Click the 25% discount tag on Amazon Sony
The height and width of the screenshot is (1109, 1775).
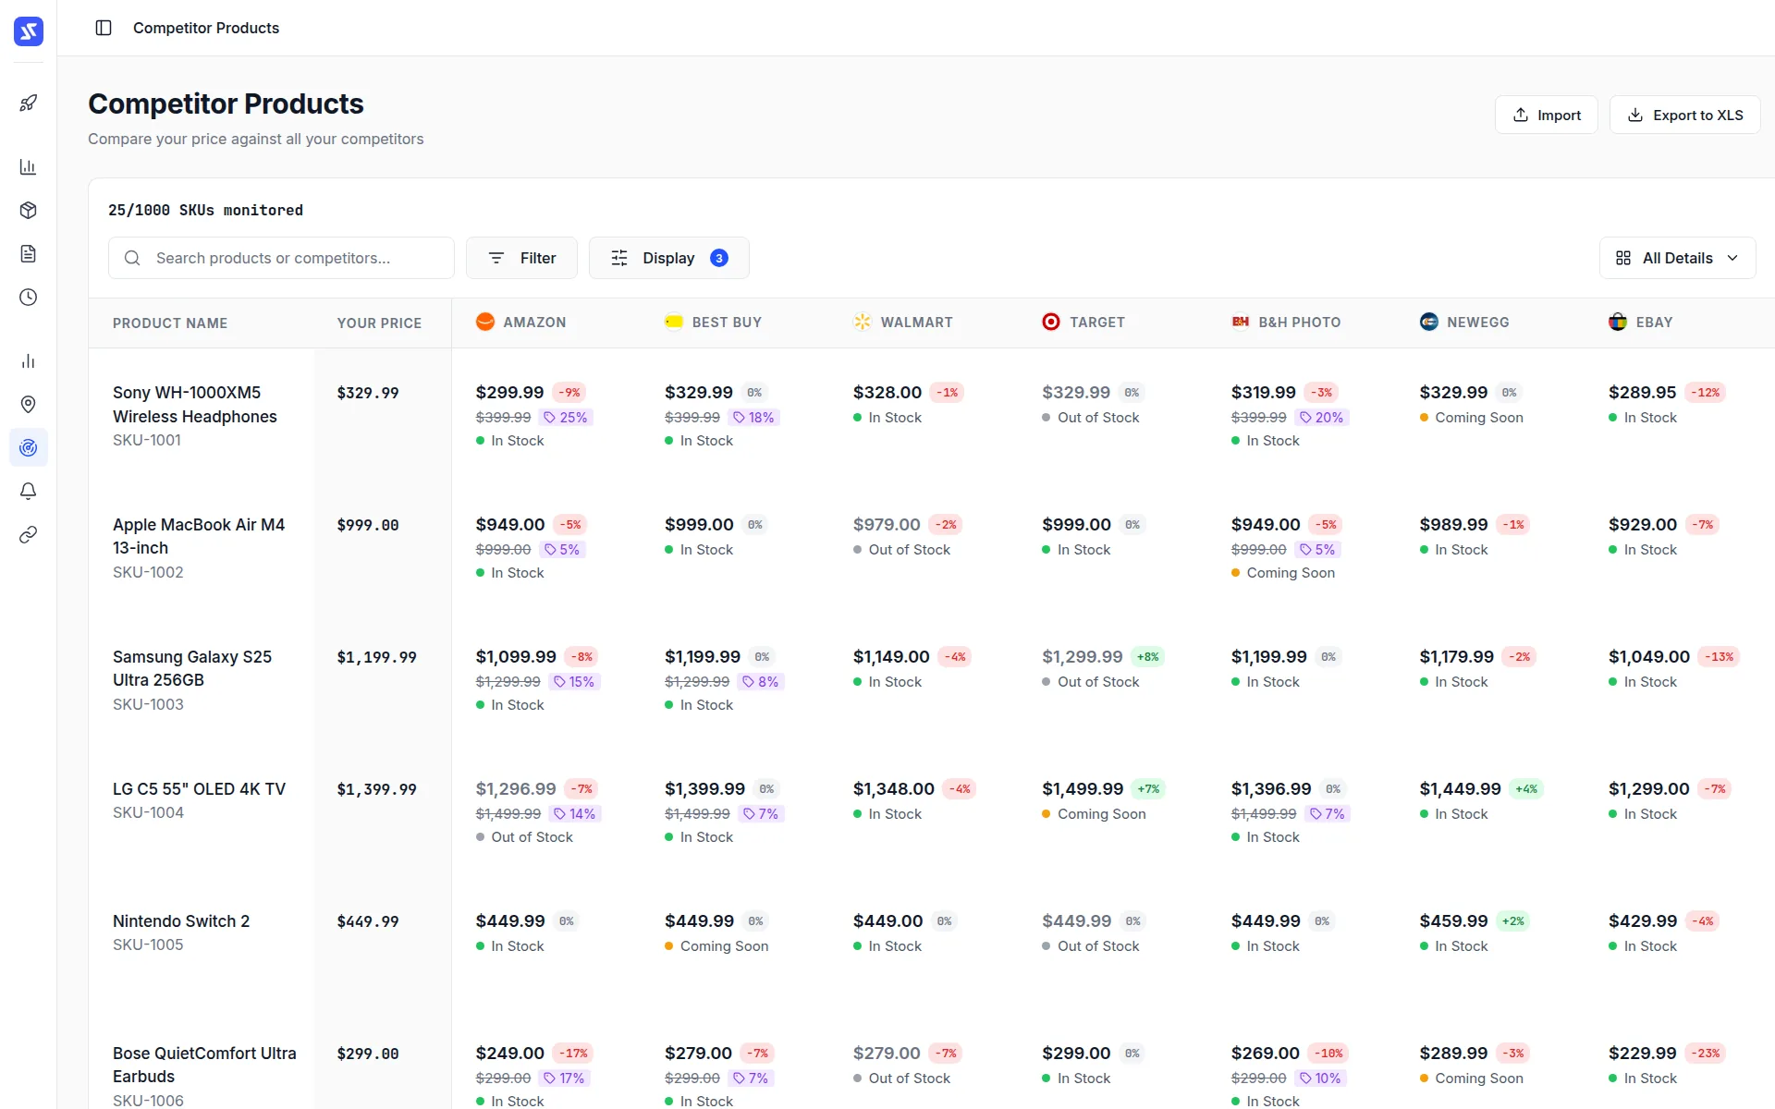(x=566, y=418)
